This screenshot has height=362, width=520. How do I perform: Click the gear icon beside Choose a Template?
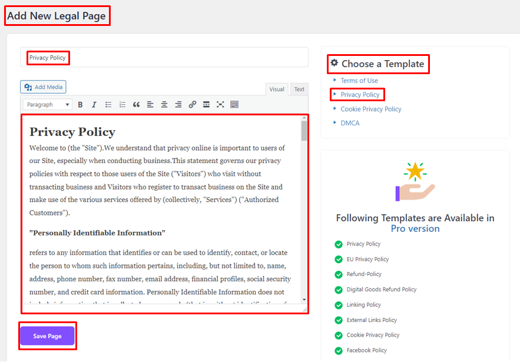(334, 62)
